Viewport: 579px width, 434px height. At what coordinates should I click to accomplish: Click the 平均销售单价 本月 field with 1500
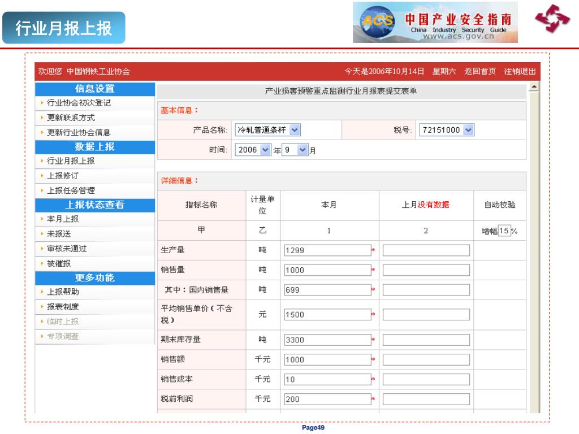(x=327, y=314)
